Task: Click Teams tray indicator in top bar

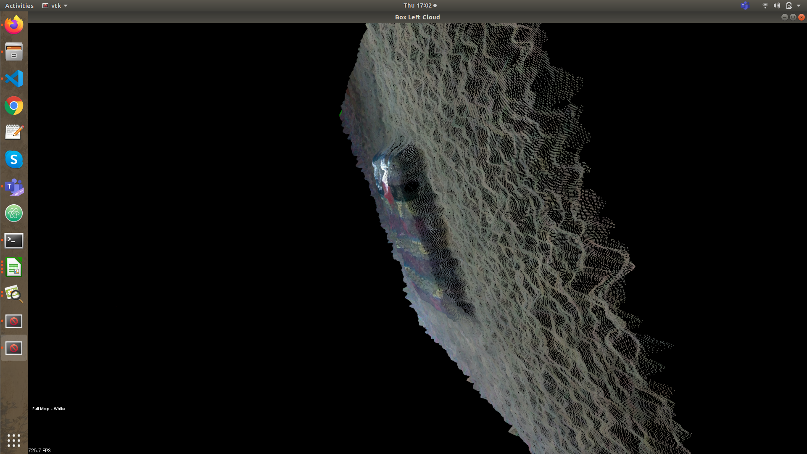Action: click(x=745, y=5)
